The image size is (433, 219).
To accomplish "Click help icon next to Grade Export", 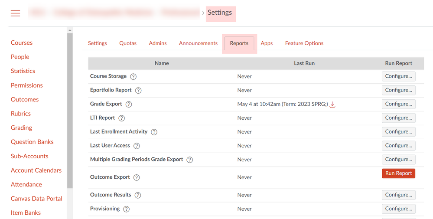I will (129, 105).
